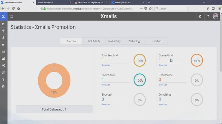
Task: Click the Xmails title in the header
Action: [109, 16]
